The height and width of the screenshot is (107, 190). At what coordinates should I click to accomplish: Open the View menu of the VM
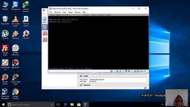tap(64, 12)
